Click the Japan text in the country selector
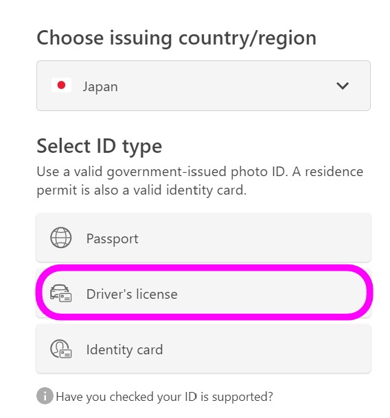 (x=100, y=87)
